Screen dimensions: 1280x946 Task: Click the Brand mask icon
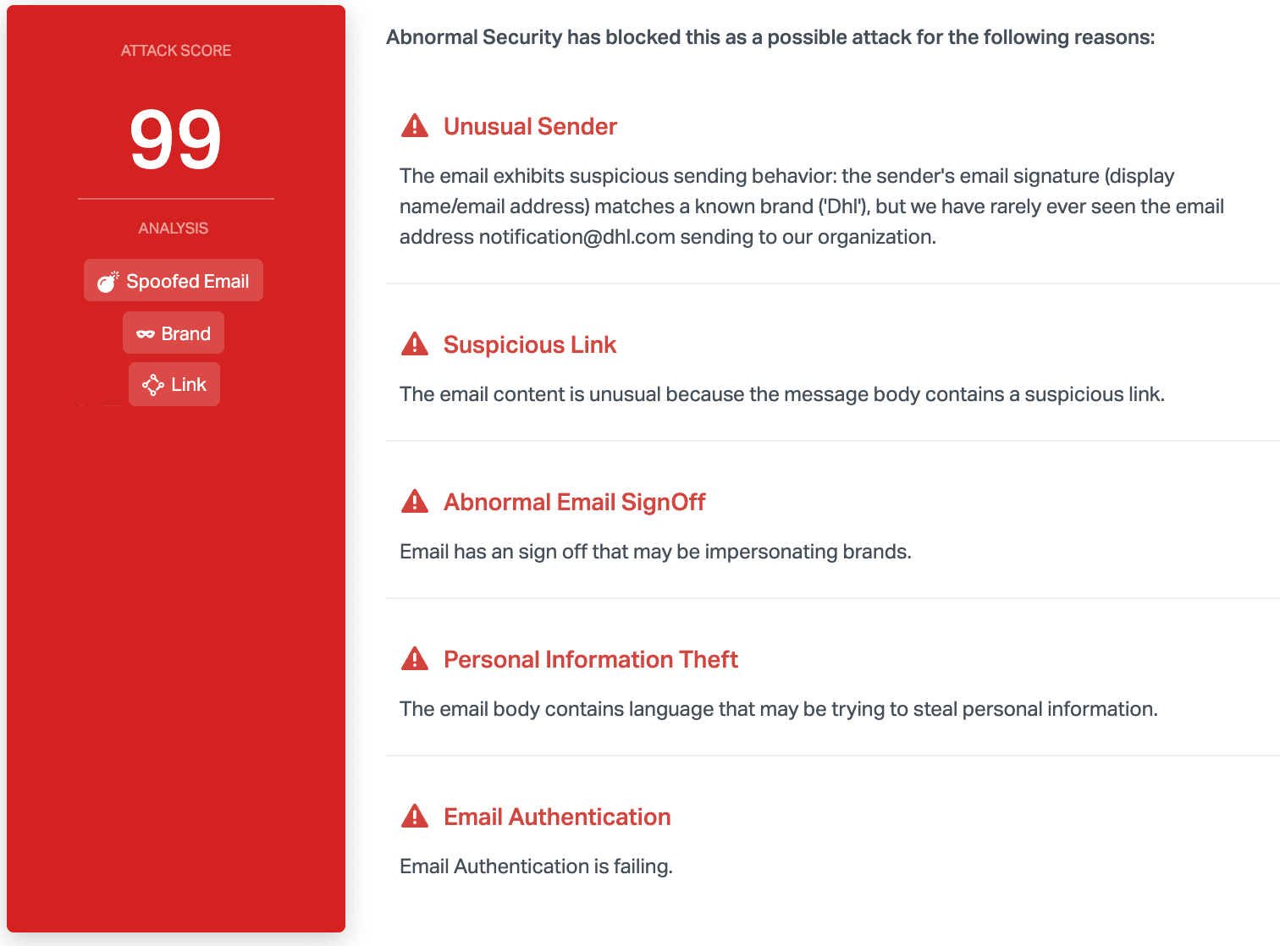coord(146,334)
